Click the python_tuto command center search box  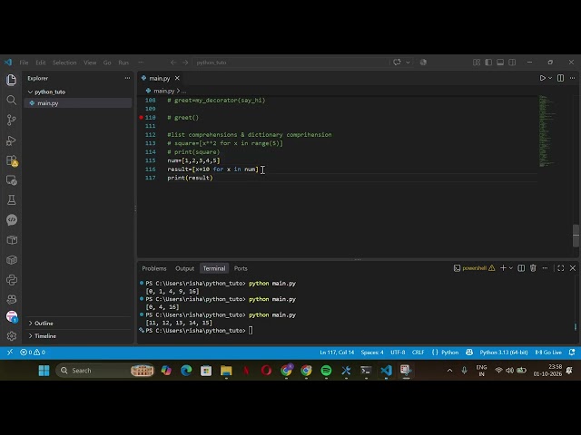pyautogui.click(x=290, y=63)
